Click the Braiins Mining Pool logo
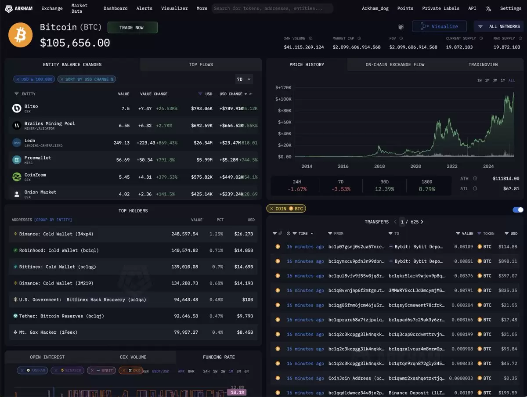This screenshot has width=527, height=397. tap(17, 126)
